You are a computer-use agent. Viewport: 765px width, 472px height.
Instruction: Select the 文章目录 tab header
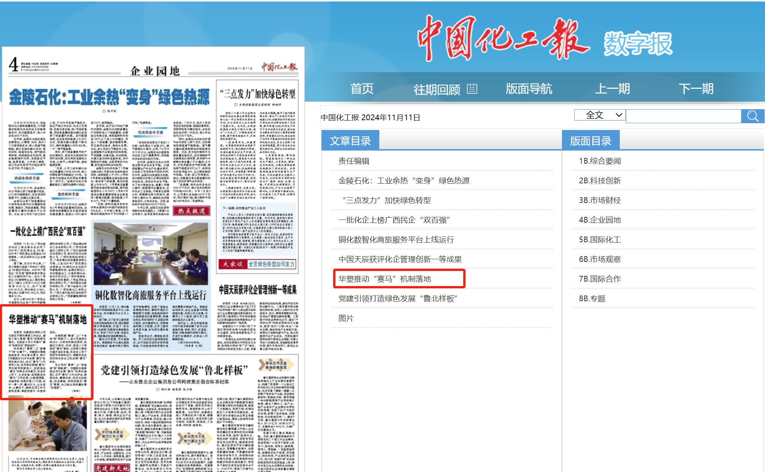350,141
